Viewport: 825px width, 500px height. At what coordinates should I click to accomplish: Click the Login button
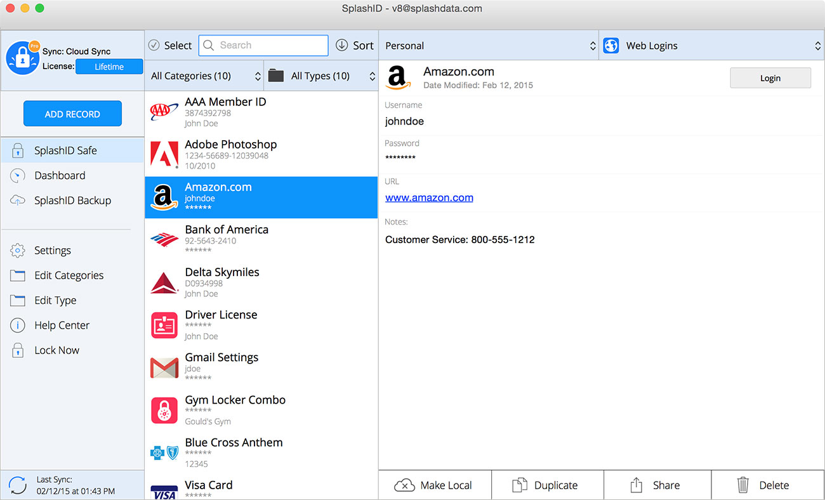770,78
